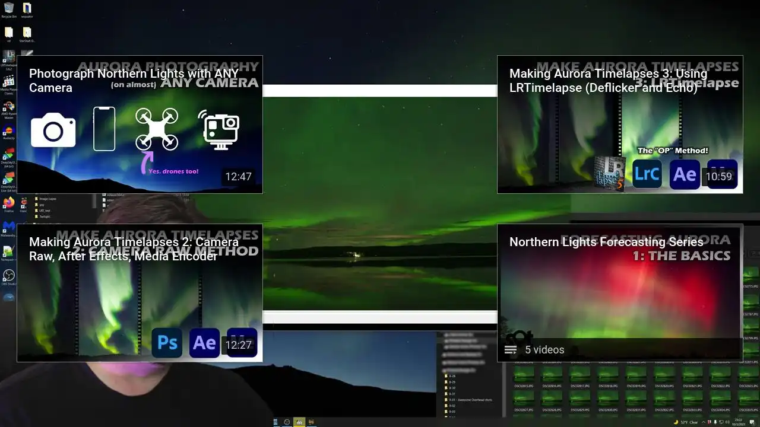
Task: Open the 9-03 folder in explorer tree
Action: tap(451, 412)
